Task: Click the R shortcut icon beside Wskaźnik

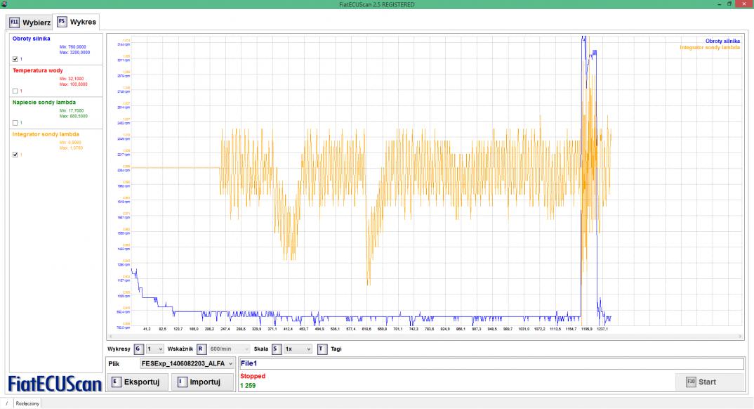Action: tap(200, 349)
